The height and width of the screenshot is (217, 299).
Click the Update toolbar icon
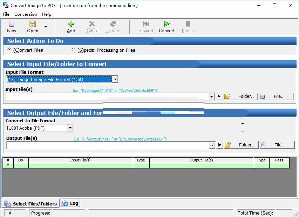point(113,24)
